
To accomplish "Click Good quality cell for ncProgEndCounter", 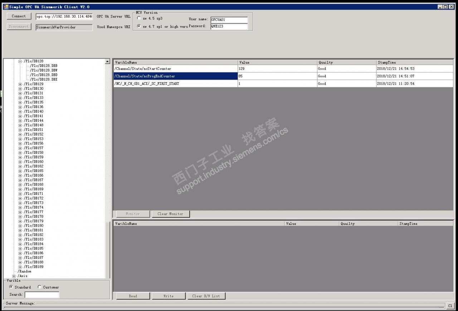I will click(347, 76).
